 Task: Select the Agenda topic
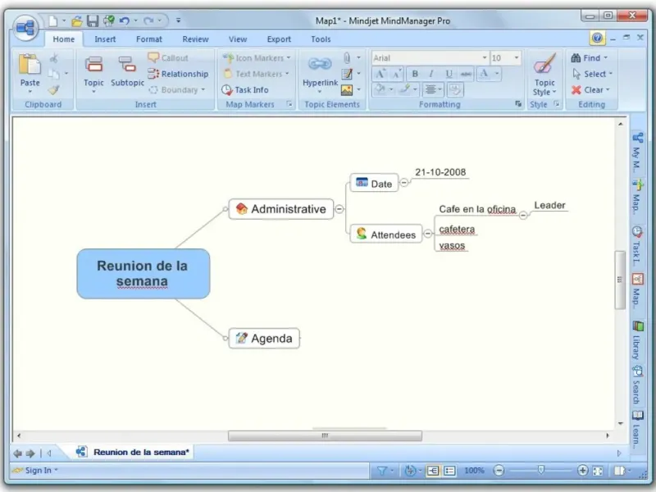tap(264, 338)
